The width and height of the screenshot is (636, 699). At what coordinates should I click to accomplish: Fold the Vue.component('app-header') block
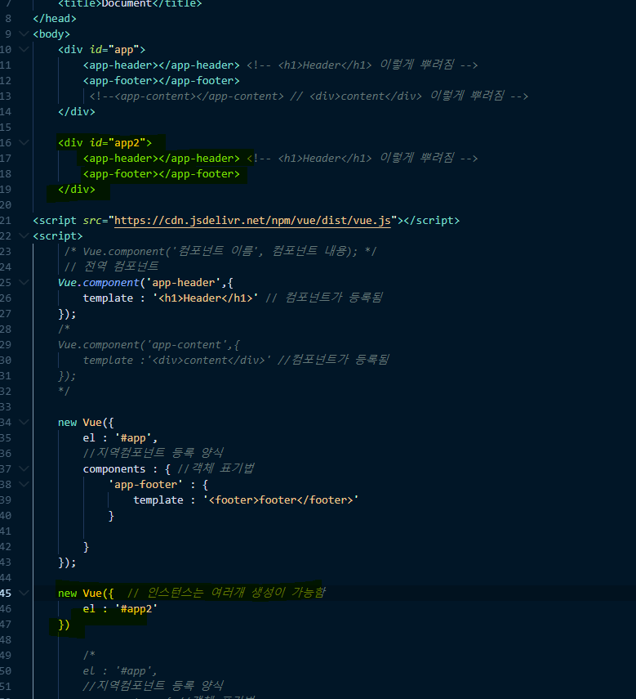(24, 283)
